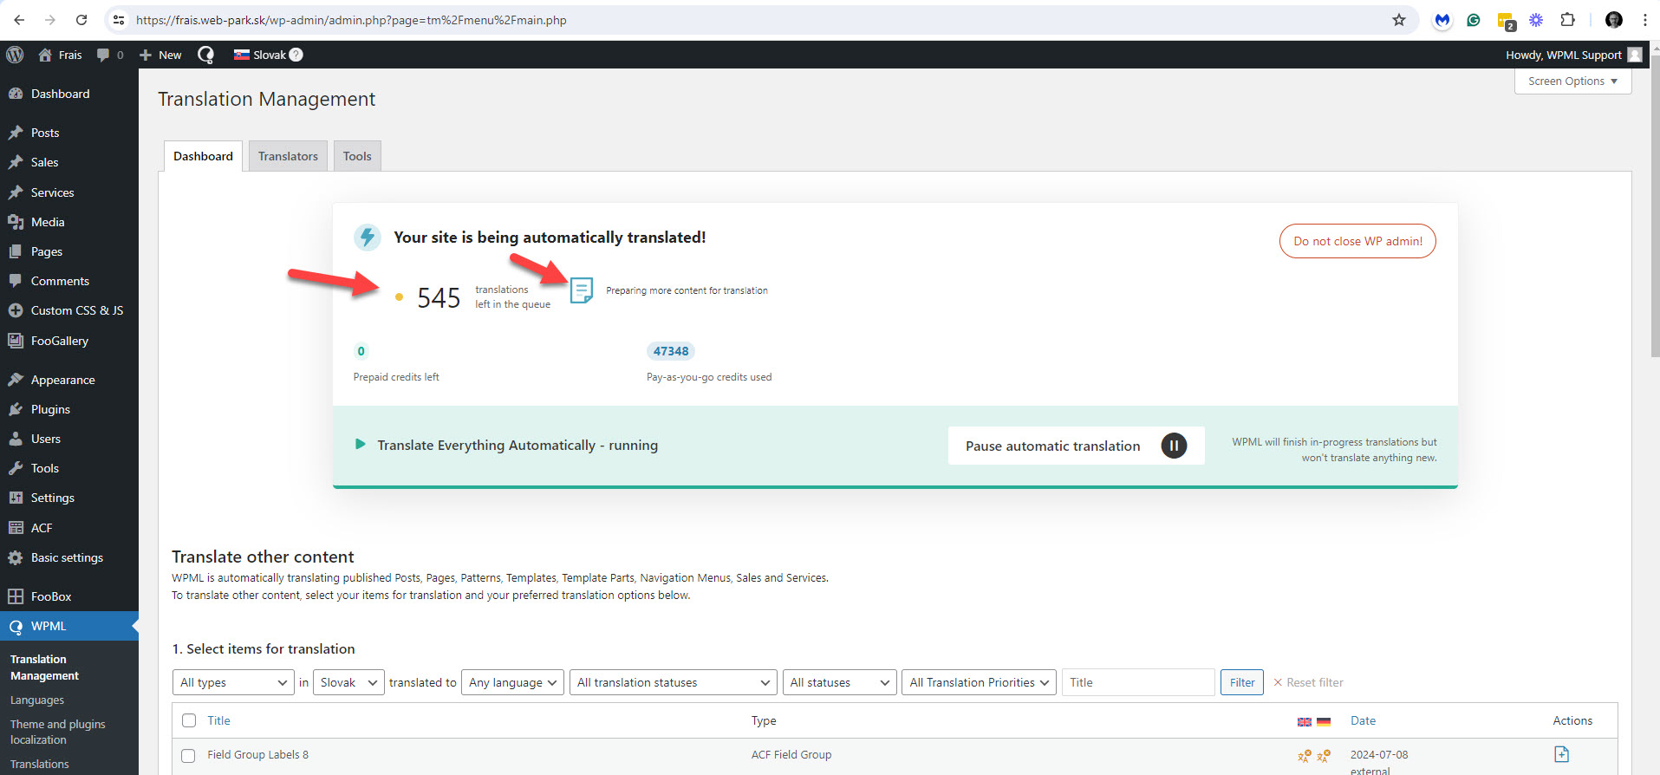Switch to the Tools tab
The width and height of the screenshot is (1660, 775).
(x=357, y=156)
